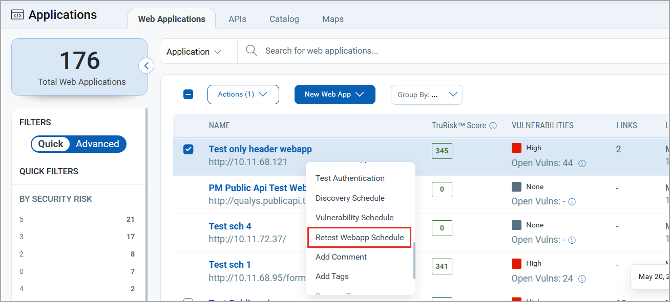Image resolution: width=670 pixels, height=302 pixels.
Task: Click info icon beside Open Vulns: 44
Action: (x=581, y=163)
